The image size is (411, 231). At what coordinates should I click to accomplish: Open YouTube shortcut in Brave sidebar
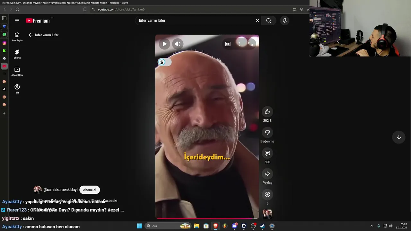4,66
